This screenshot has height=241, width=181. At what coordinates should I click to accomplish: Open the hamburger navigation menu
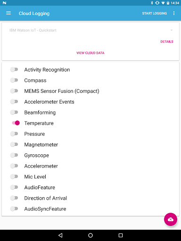coord(8,13)
